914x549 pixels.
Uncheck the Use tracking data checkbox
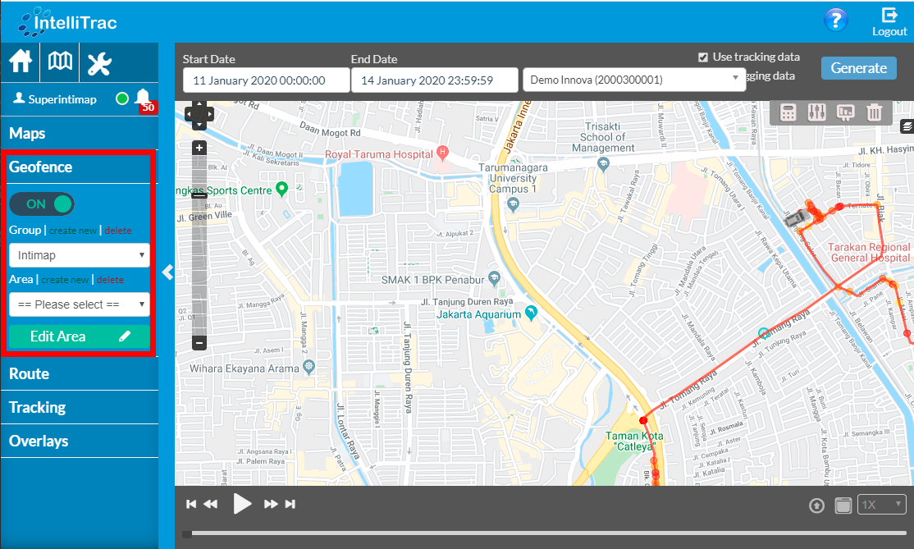click(x=703, y=57)
